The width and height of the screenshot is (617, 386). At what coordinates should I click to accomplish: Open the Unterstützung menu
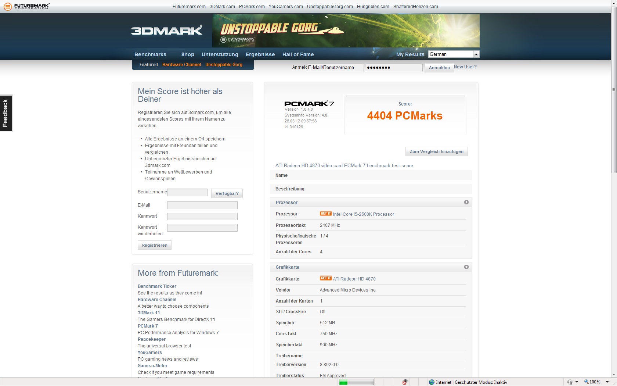point(220,54)
